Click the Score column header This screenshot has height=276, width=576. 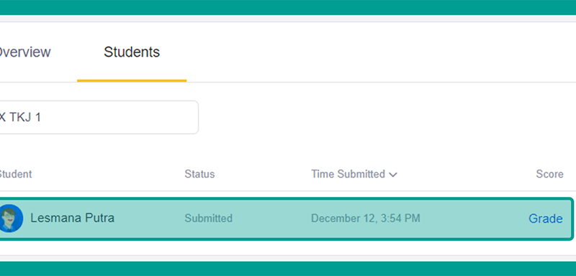[x=549, y=174]
